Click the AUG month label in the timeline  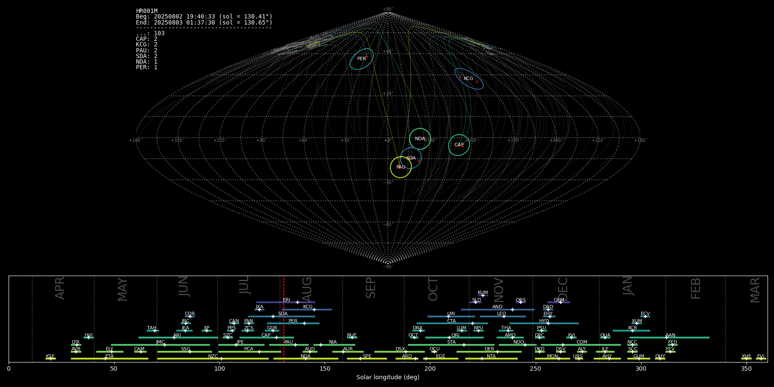[x=307, y=289]
